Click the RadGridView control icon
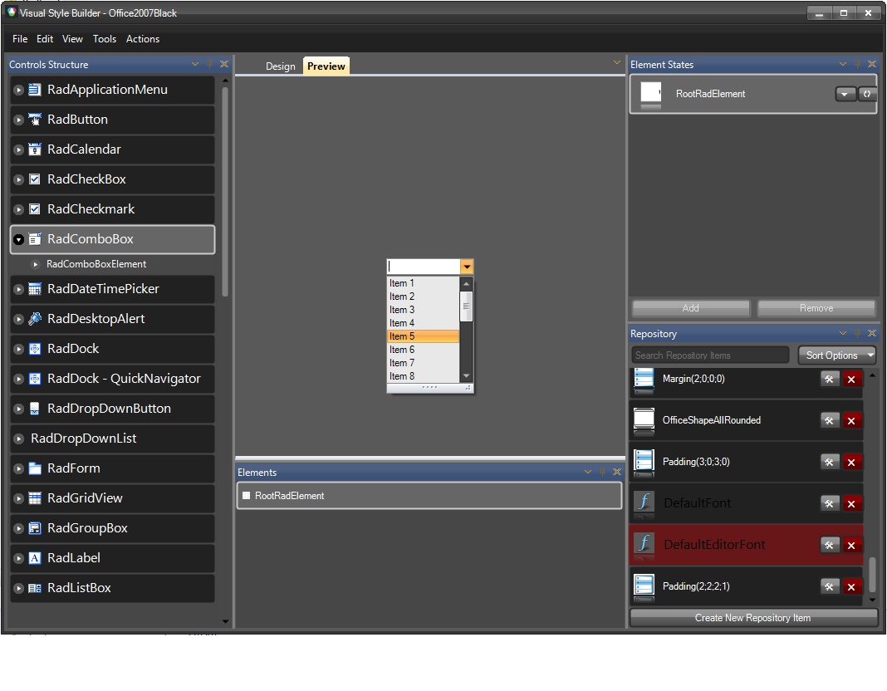The image size is (887, 691). [x=35, y=499]
